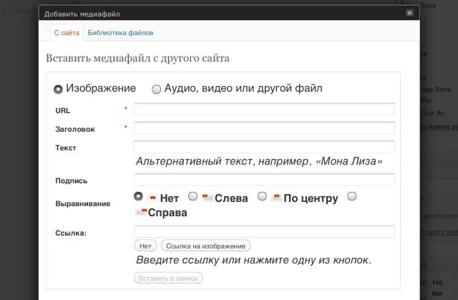Screen dimensions: 458x300
Task: Focus the Заголовок text field
Action: coord(264,128)
